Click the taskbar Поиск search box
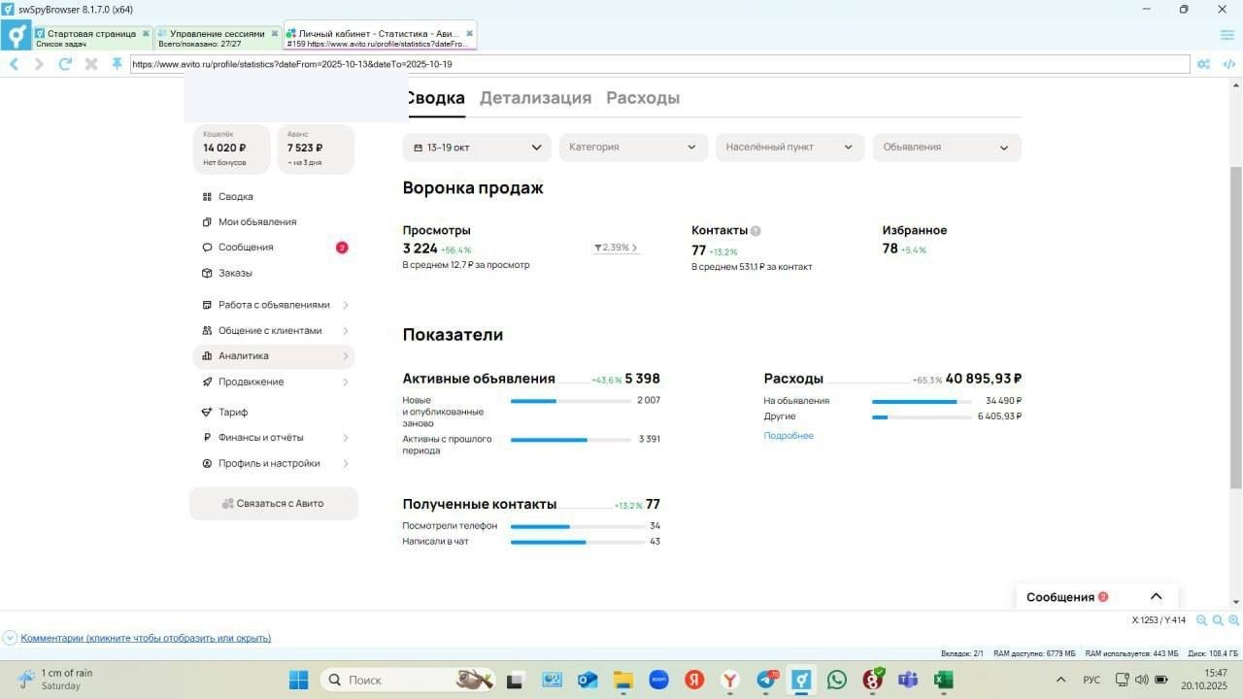1243x699 pixels. tap(408, 680)
